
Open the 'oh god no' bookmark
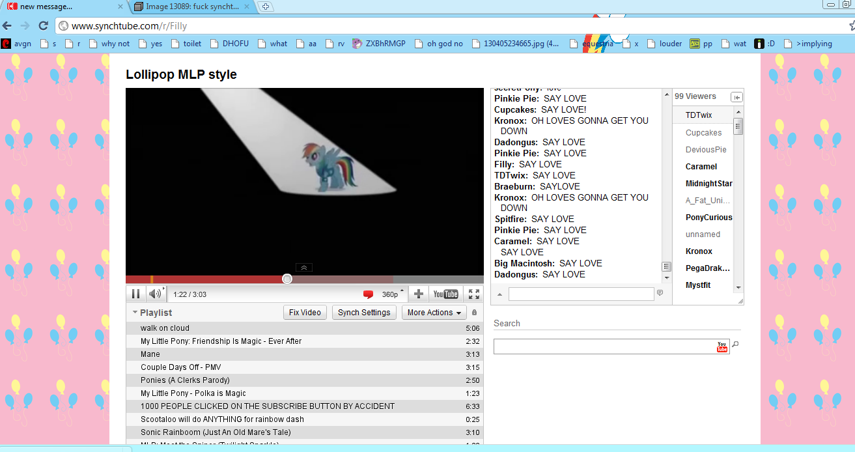tap(438, 44)
